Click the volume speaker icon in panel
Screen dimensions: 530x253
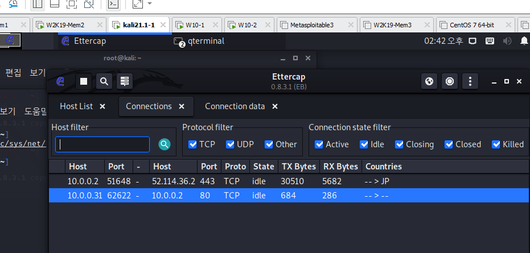(x=507, y=41)
